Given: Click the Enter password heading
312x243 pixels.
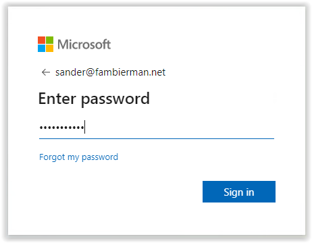Looking at the screenshot, I should [x=94, y=99].
